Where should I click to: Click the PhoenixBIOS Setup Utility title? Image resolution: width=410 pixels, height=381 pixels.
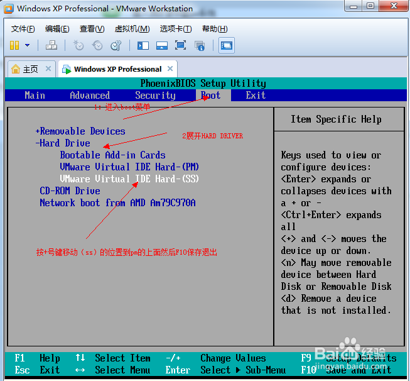click(x=203, y=84)
